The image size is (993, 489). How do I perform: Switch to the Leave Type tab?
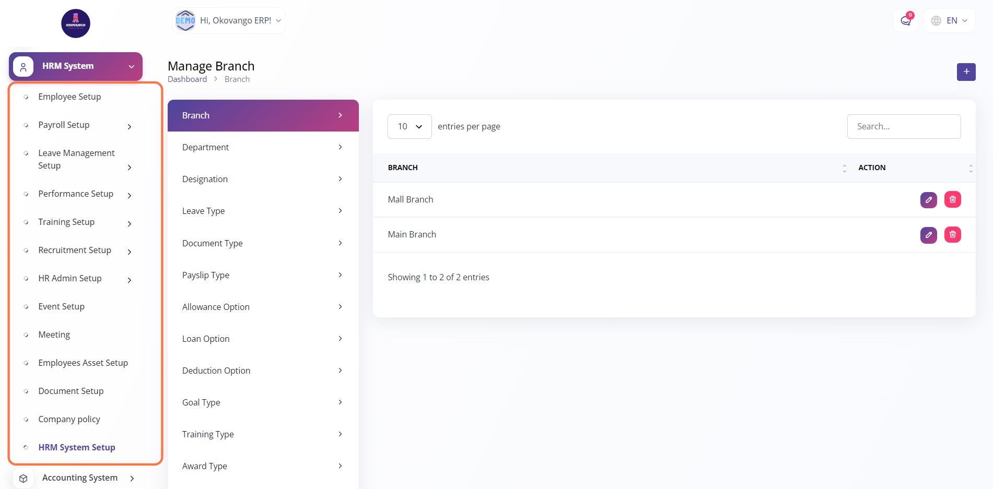point(263,211)
